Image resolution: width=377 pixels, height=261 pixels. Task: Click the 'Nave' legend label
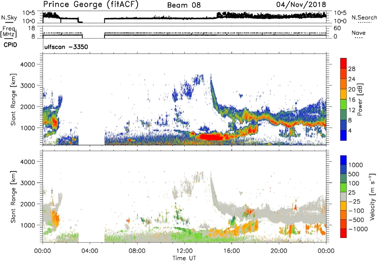359,33
